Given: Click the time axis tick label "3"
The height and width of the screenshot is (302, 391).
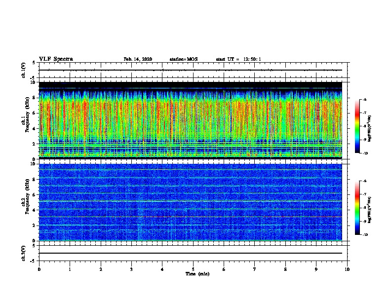Looking at the screenshot, I should [x=131, y=269].
